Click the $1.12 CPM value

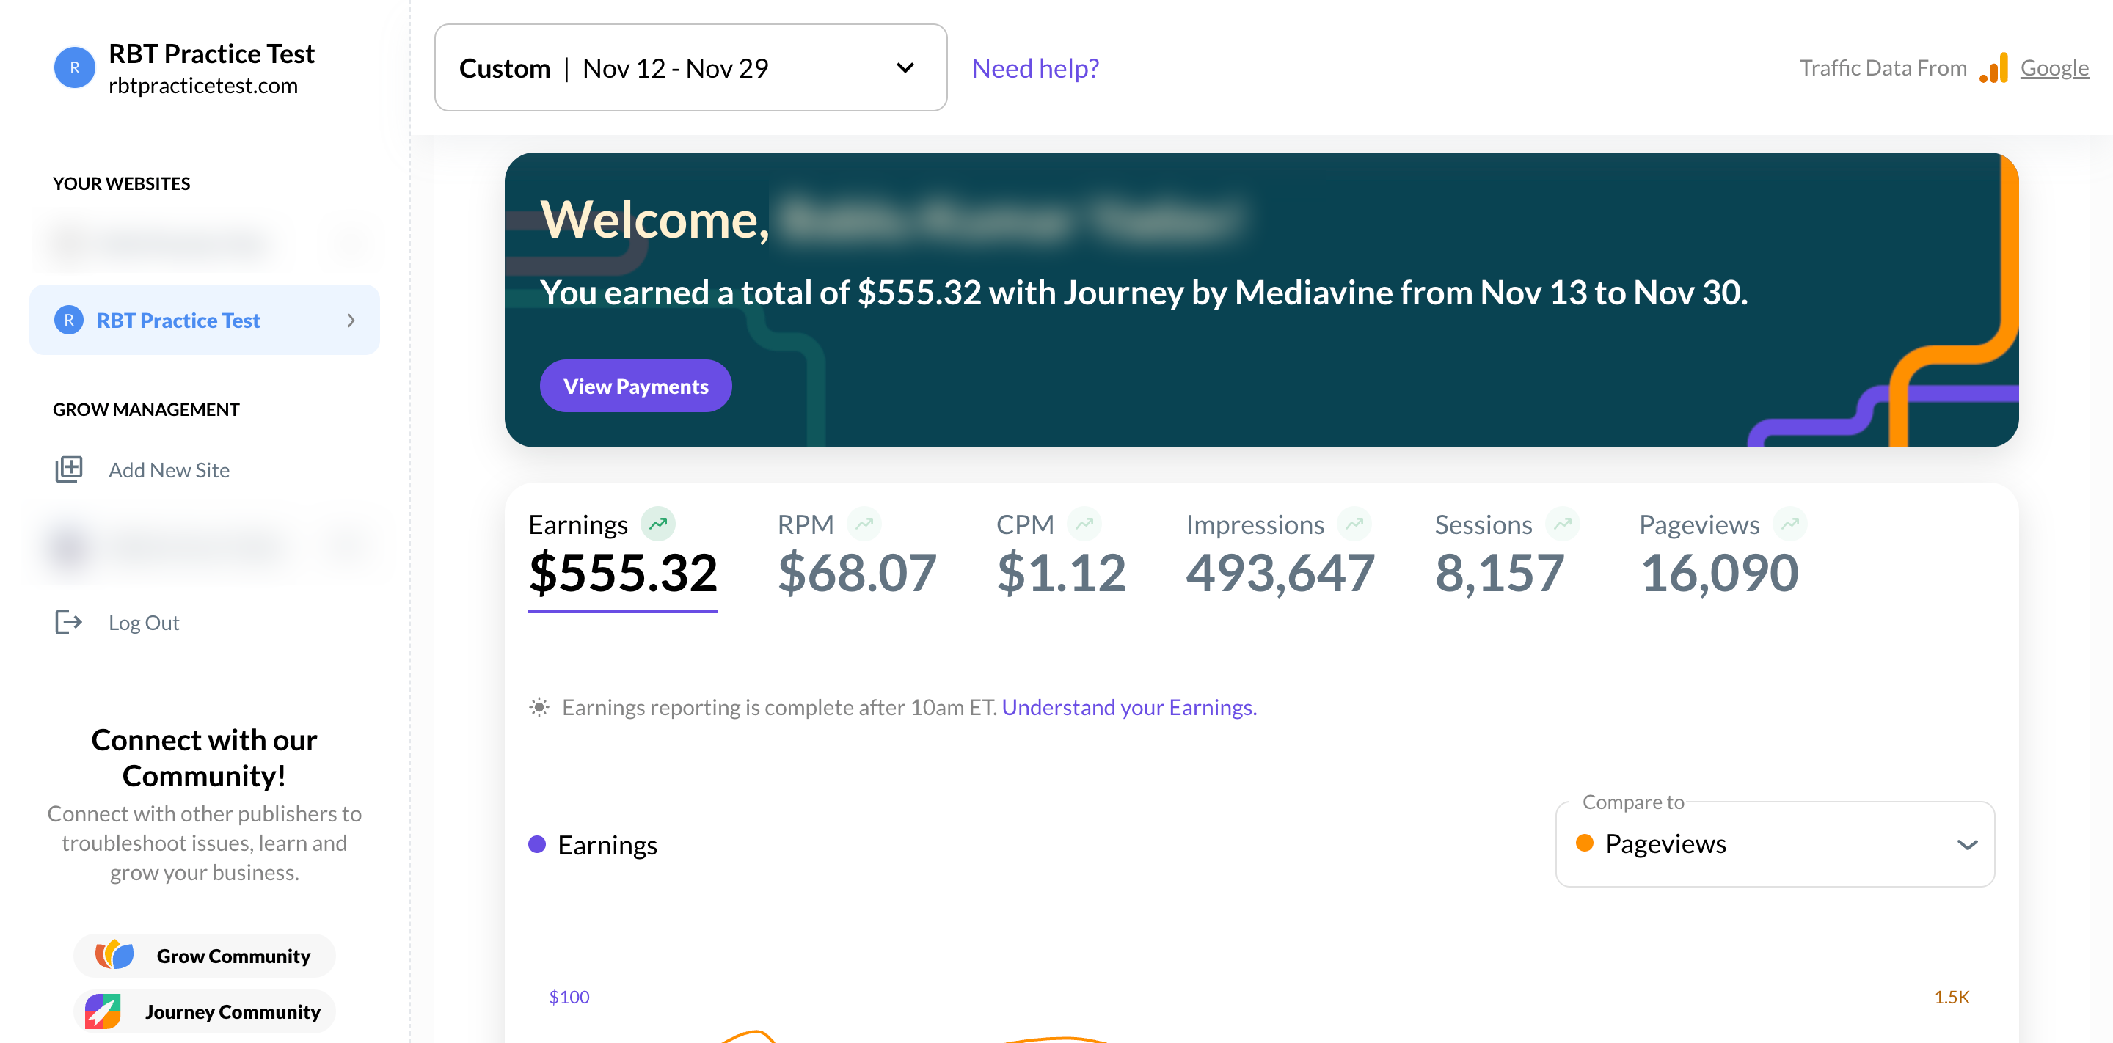point(1062,572)
